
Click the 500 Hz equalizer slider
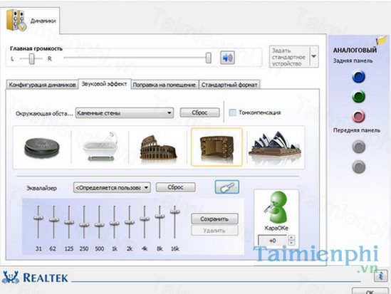[99, 225]
